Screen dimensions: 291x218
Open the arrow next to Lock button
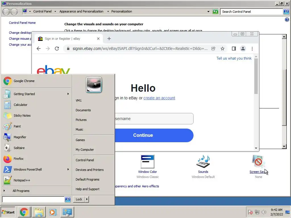87,199
